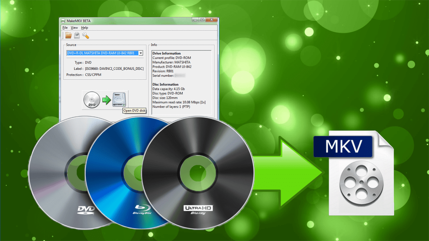Image resolution: width=429 pixels, height=241 pixels.
Task: Click the Backup disc toolbar icon
Action: 77,35
